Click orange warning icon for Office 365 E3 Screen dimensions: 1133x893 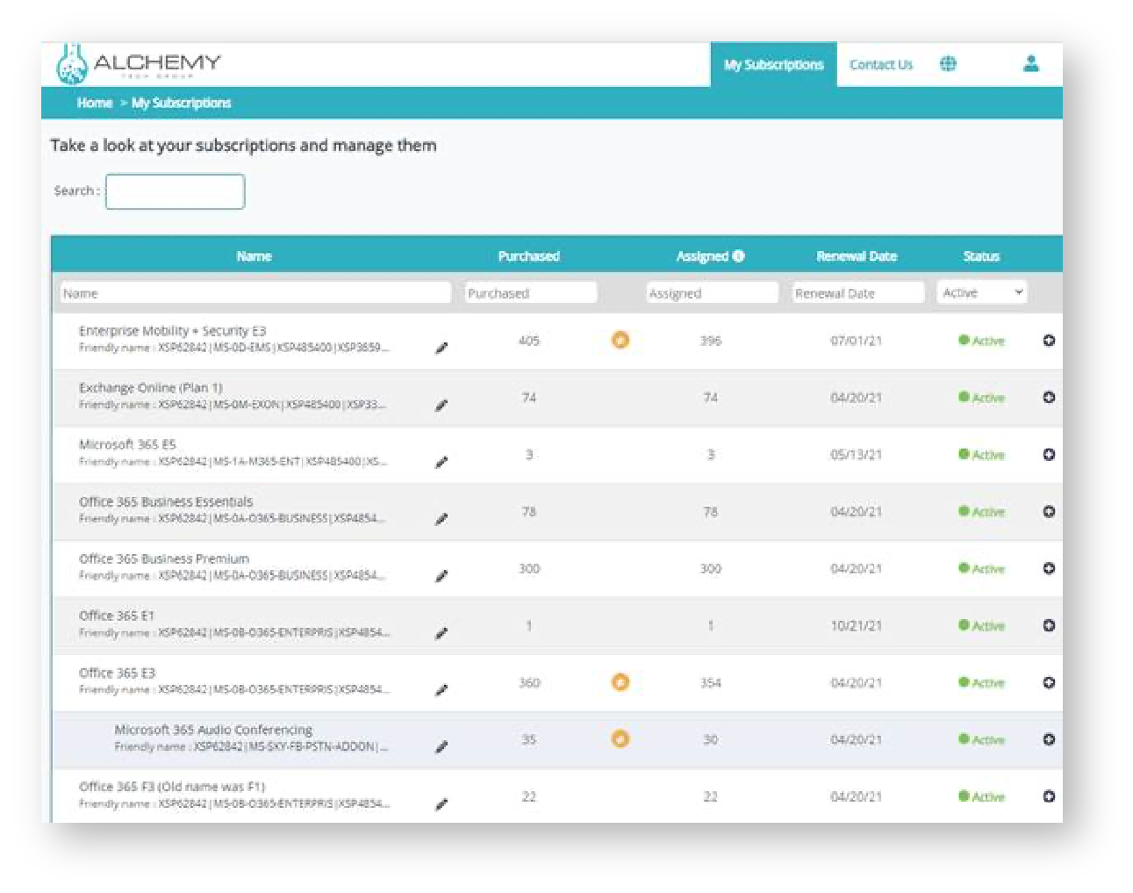click(x=620, y=682)
